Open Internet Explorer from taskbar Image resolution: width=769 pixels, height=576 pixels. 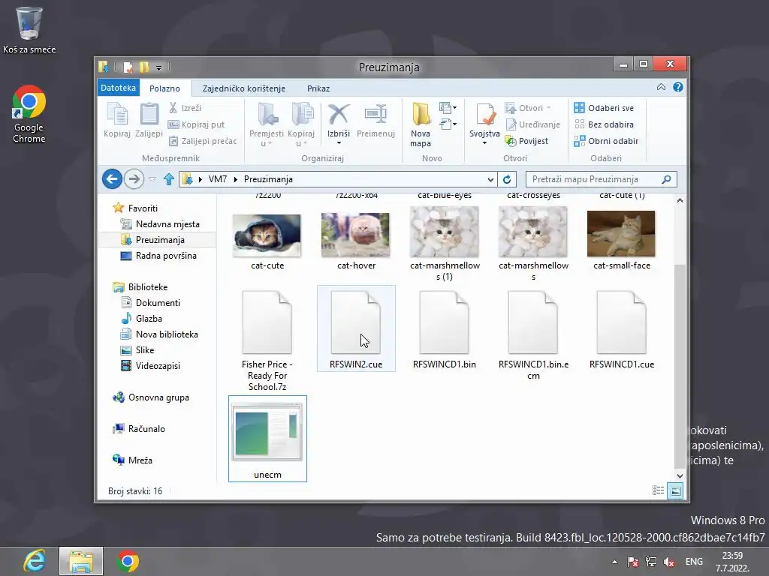pyautogui.click(x=35, y=561)
